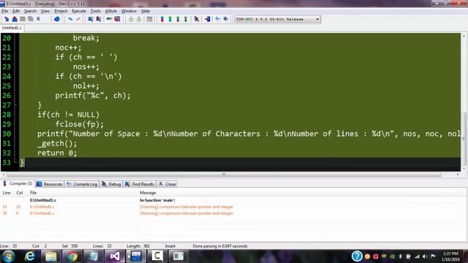
Task: Click the Replace toolbar icon
Action: pyautogui.click(x=99, y=19)
